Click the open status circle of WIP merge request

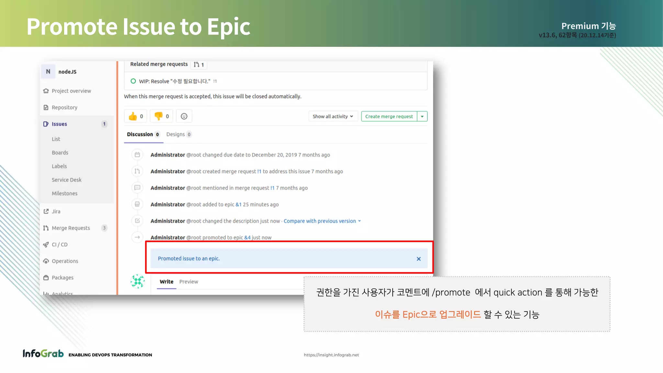click(x=133, y=81)
